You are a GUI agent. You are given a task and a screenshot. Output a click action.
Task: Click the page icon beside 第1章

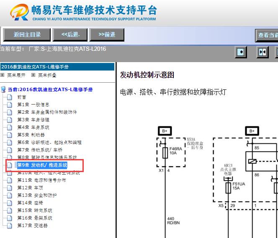[x=10, y=105]
